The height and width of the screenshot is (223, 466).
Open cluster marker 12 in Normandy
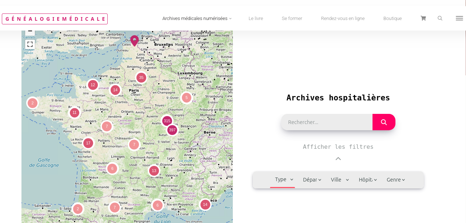pos(93,85)
